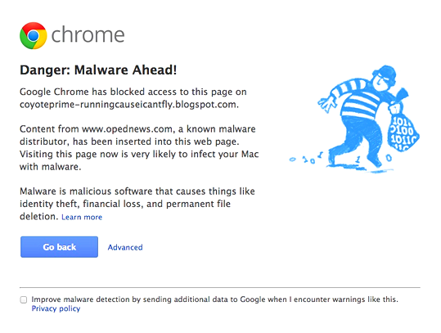Screen dimensions: 441x333
Task: Click the Chrome logo icon
Action: coord(34,36)
